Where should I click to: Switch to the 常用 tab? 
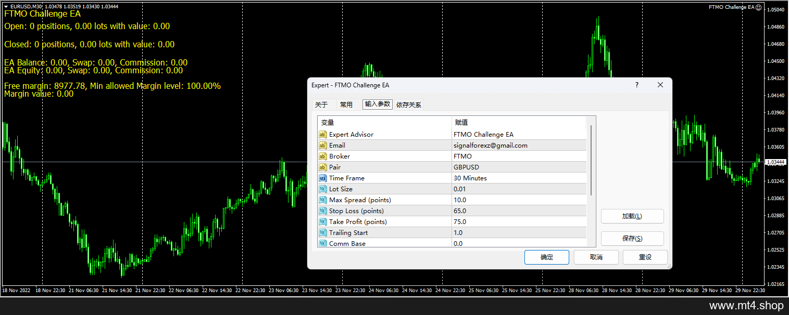coord(346,104)
